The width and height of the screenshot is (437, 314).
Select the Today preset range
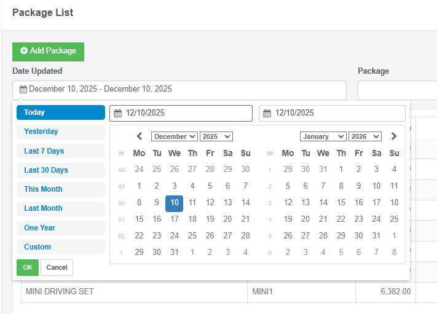click(x=60, y=112)
